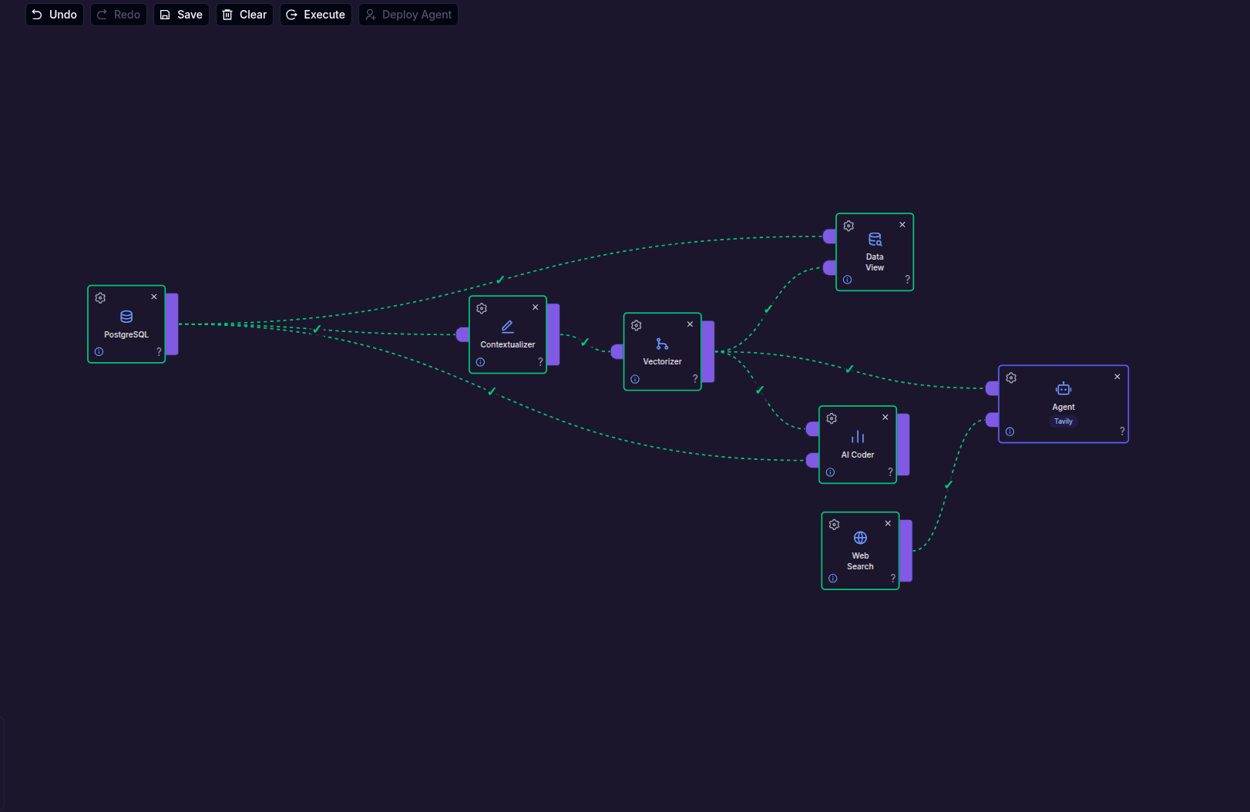Remove the Web Search node
Screen dimensions: 1250x812
click(x=888, y=524)
